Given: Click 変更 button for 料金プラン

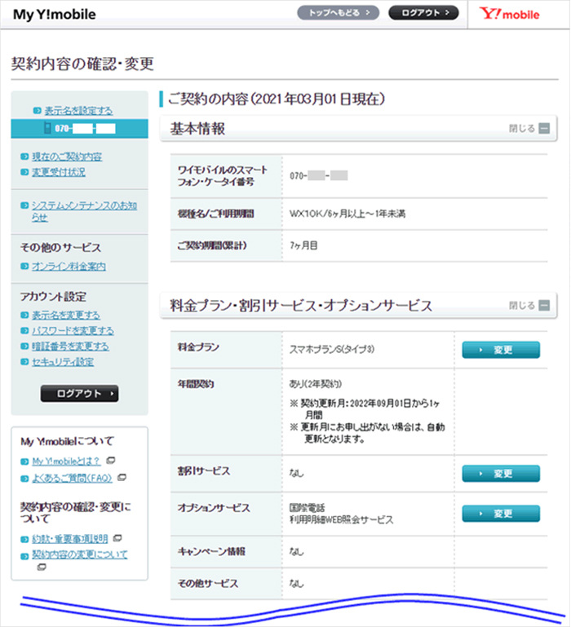Looking at the screenshot, I should [x=501, y=350].
